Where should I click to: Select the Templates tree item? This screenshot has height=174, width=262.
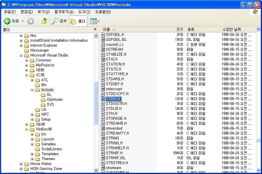50,154
